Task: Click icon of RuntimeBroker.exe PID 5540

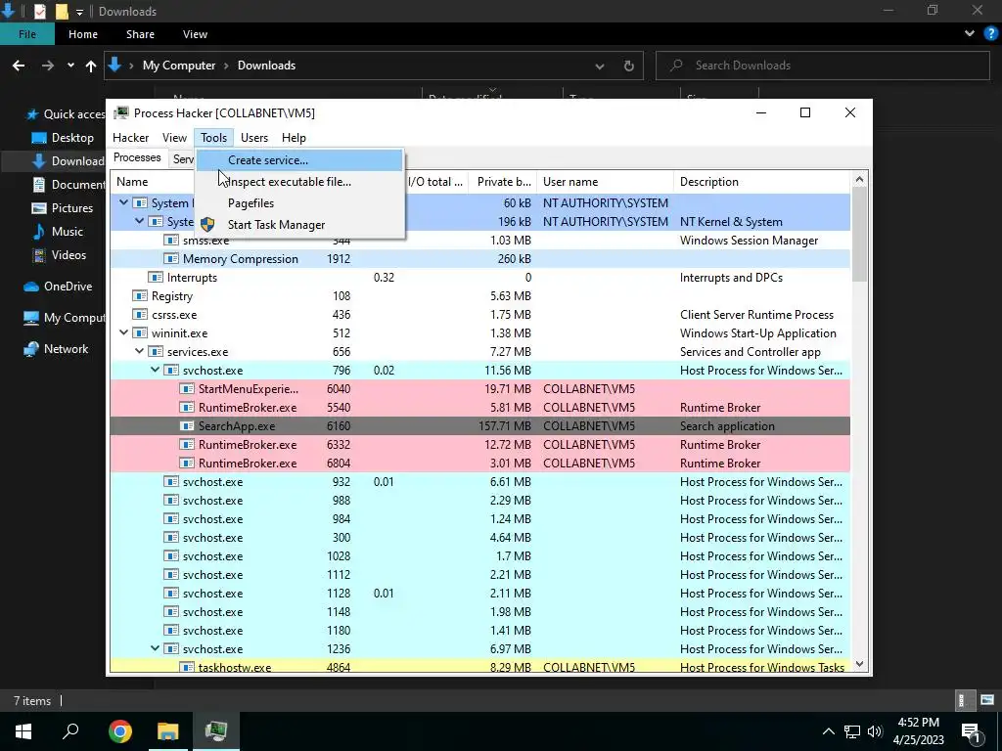Action: click(x=187, y=408)
